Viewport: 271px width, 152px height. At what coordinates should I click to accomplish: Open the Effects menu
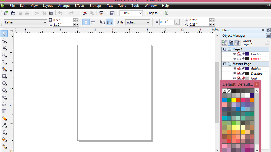click(x=80, y=6)
